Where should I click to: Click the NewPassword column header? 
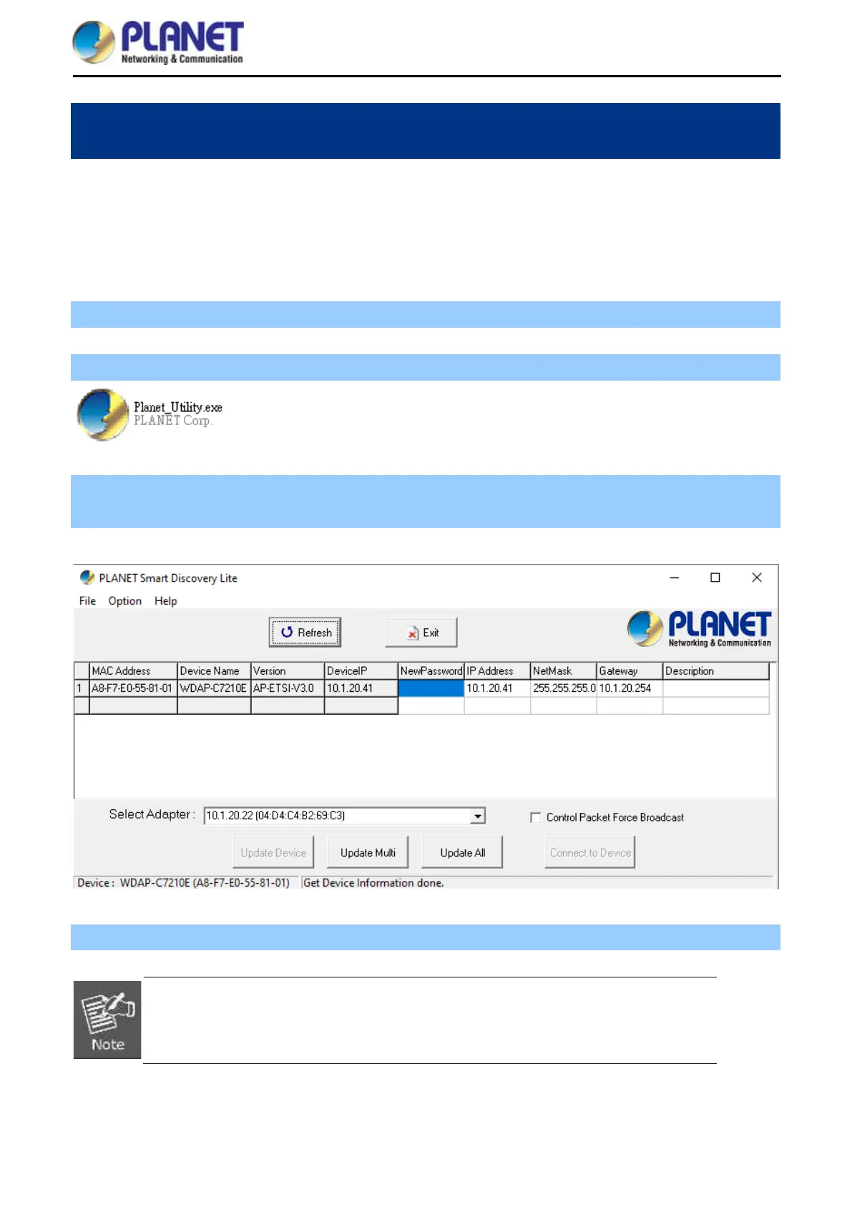point(431,671)
